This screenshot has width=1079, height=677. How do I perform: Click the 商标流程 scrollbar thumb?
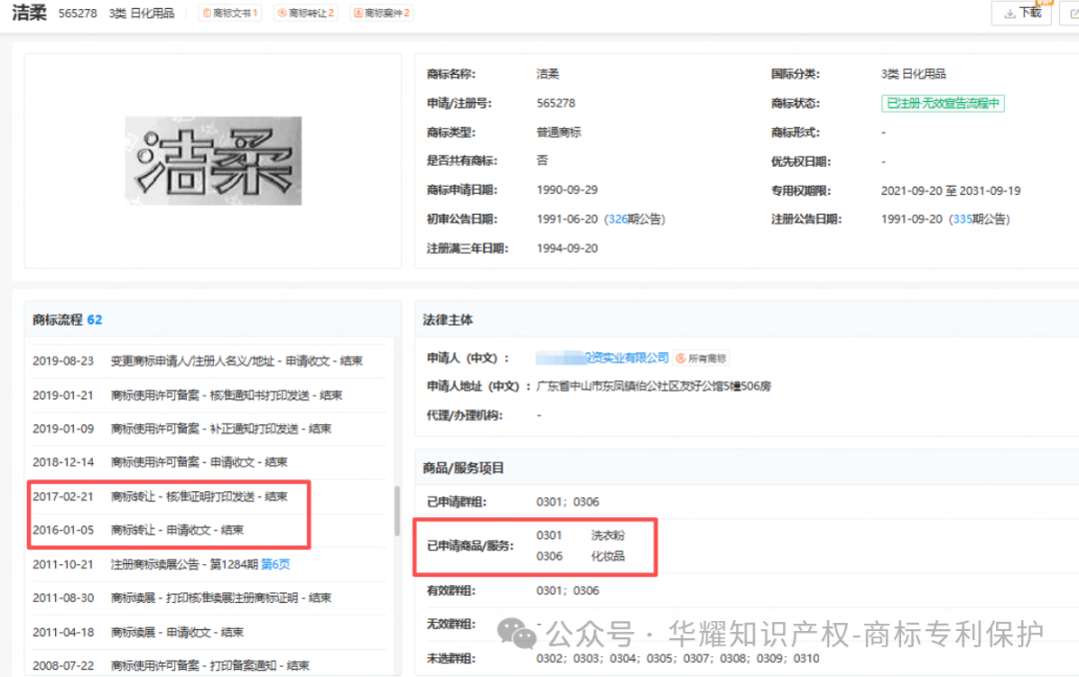(397, 510)
